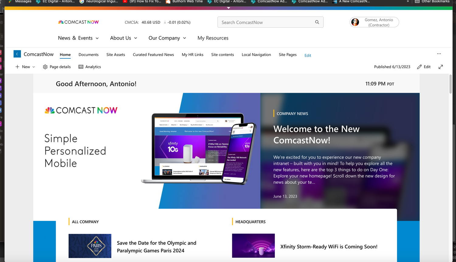
Task: Open My HR Links tab
Action: point(192,55)
